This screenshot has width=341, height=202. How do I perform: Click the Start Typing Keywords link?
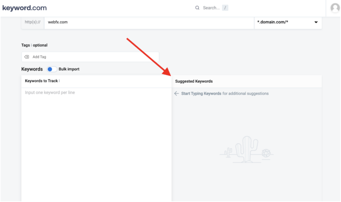(x=201, y=94)
